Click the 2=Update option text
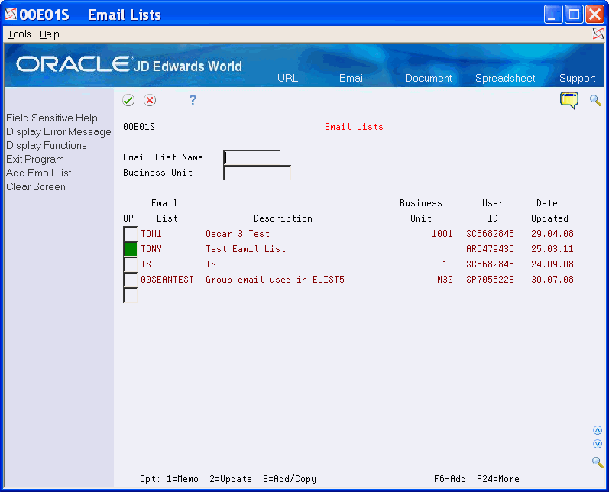The width and height of the screenshot is (609, 492). pyautogui.click(x=231, y=479)
